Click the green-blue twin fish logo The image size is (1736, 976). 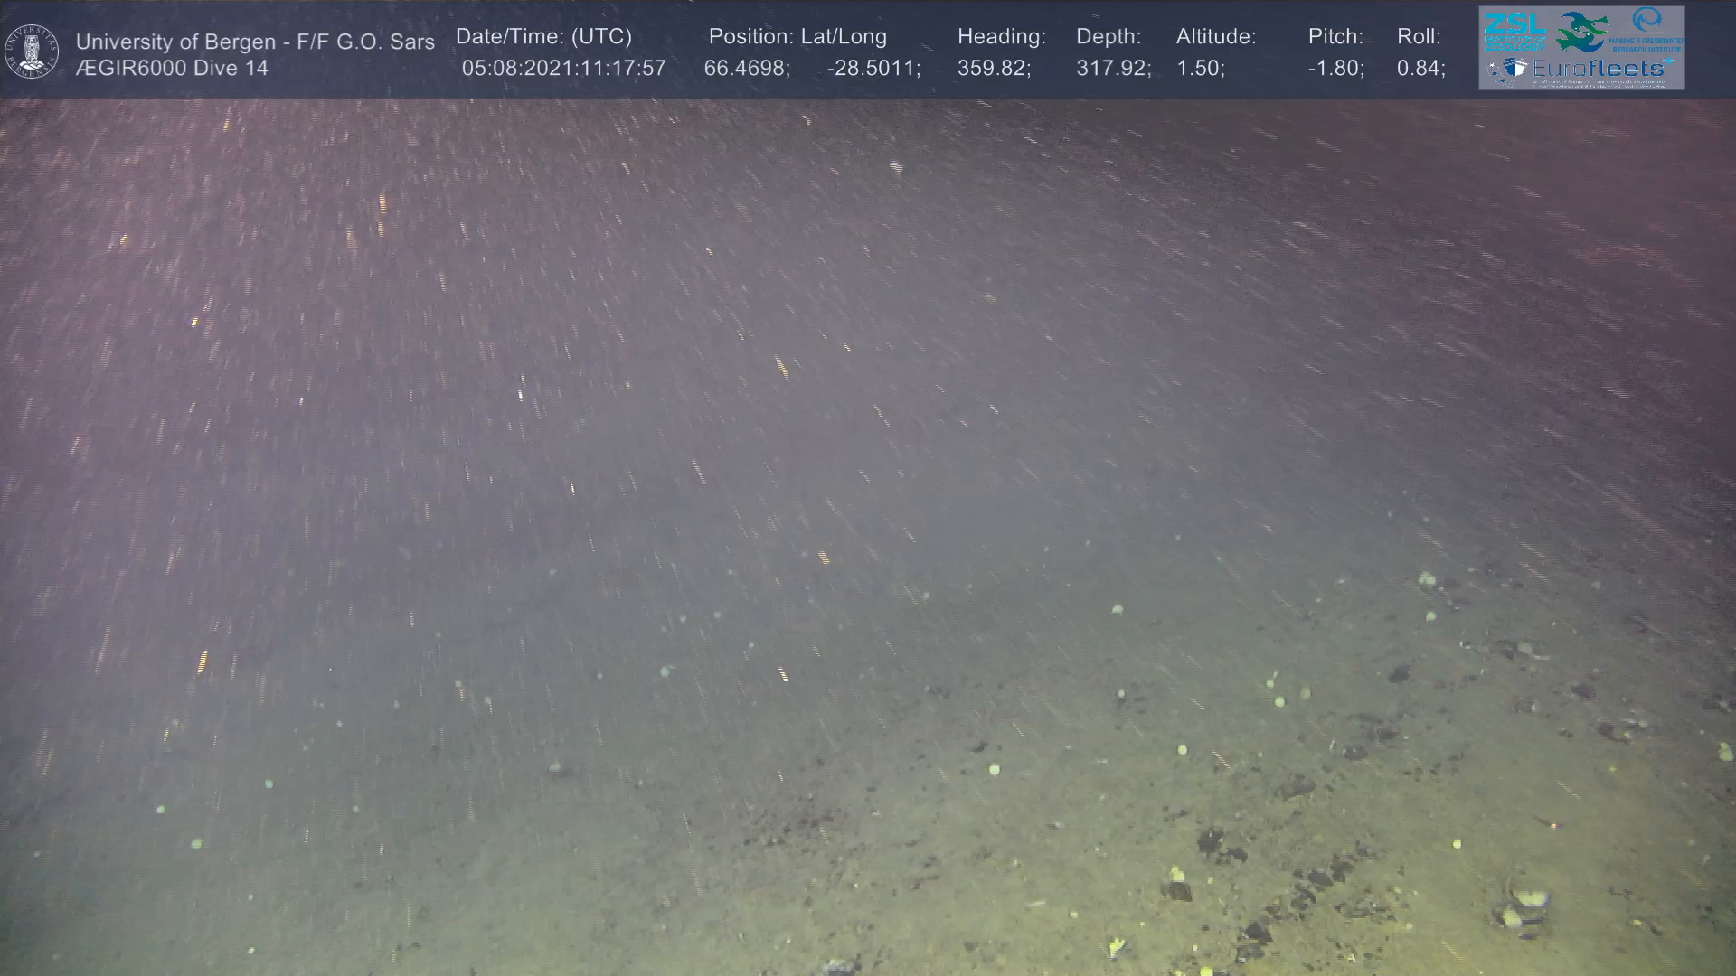tap(1582, 32)
